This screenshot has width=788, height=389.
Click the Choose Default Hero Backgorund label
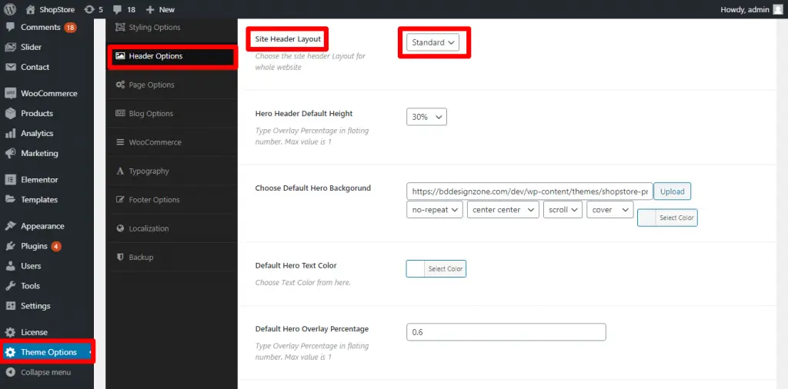[313, 188]
